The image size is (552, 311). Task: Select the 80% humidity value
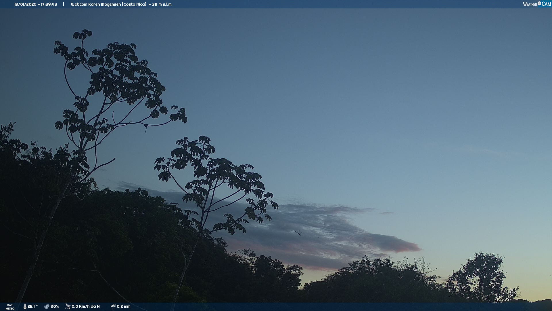pyautogui.click(x=55, y=306)
